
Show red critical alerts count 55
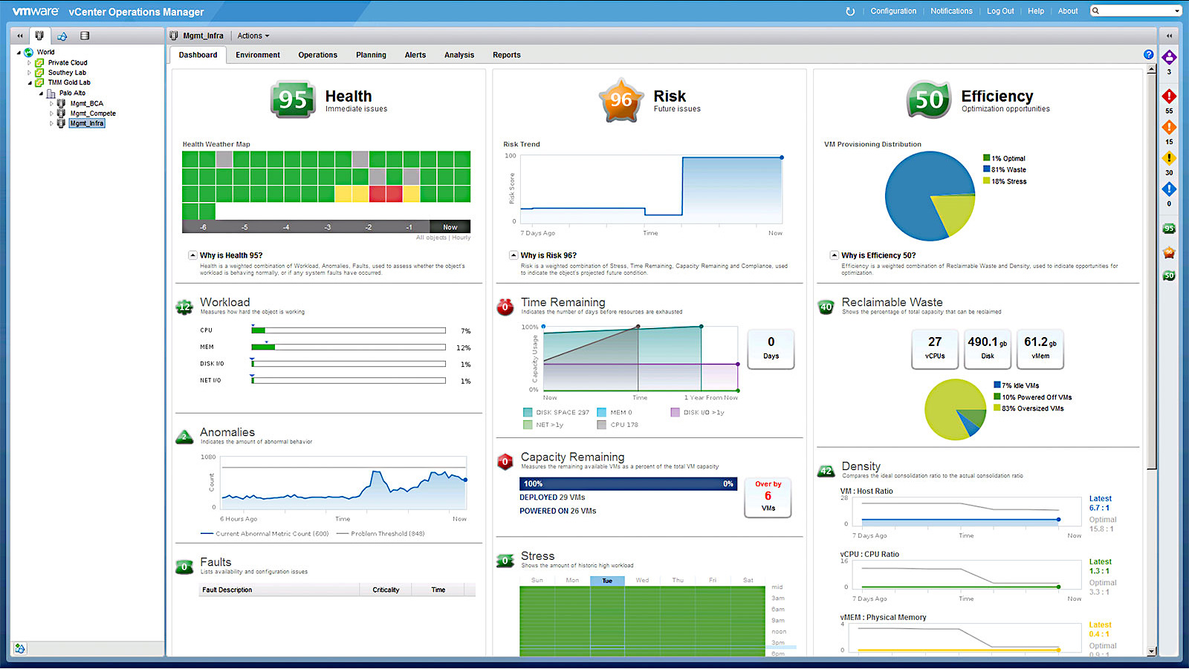(1169, 97)
